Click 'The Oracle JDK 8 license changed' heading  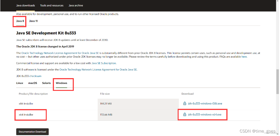point(45,47)
